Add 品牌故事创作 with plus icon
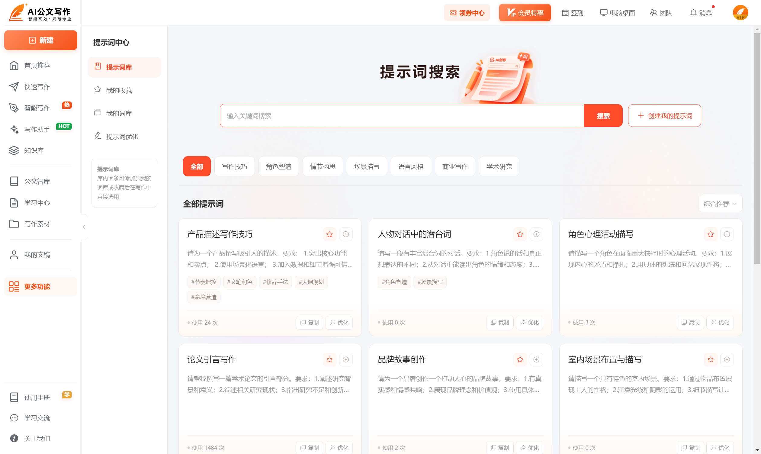This screenshot has height=454, width=761. pyautogui.click(x=536, y=359)
